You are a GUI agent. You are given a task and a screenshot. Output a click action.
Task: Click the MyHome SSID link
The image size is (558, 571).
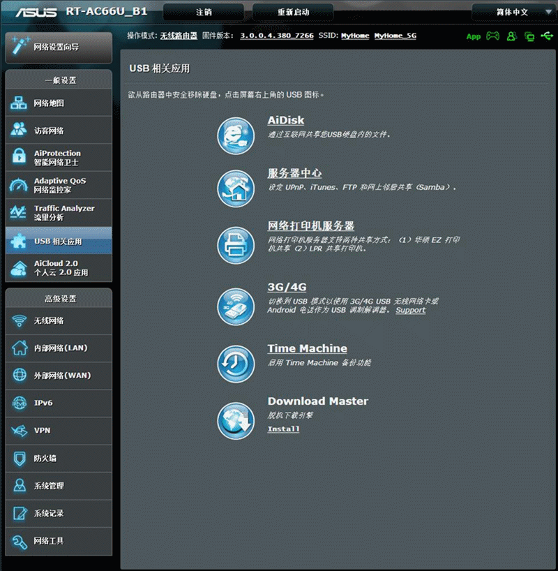click(x=355, y=36)
